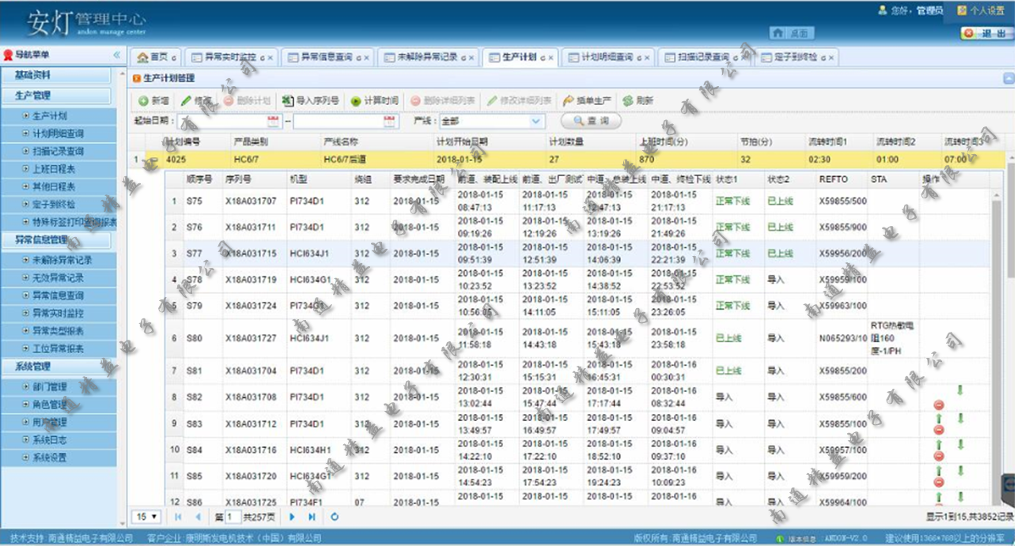Go to next page in pagination
The height and width of the screenshot is (557, 1029).
pyautogui.click(x=293, y=517)
